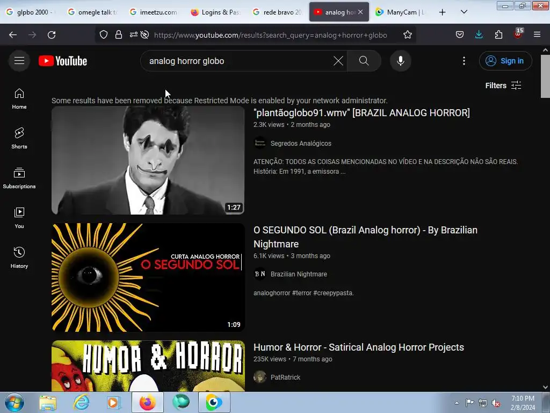Screen dimensions: 550x413
Task: Open YouTube settings three-dot menu
Action: coord(464,61)
